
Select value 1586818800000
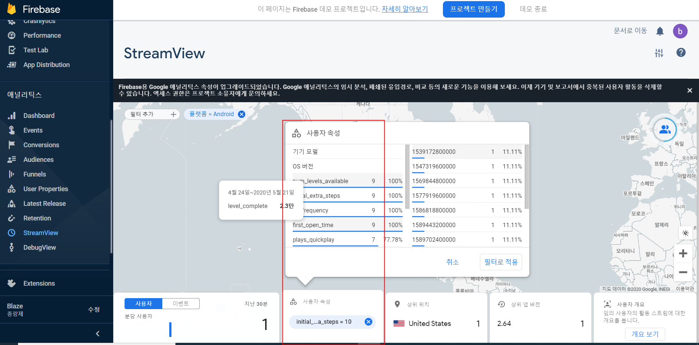click(467, 210)
